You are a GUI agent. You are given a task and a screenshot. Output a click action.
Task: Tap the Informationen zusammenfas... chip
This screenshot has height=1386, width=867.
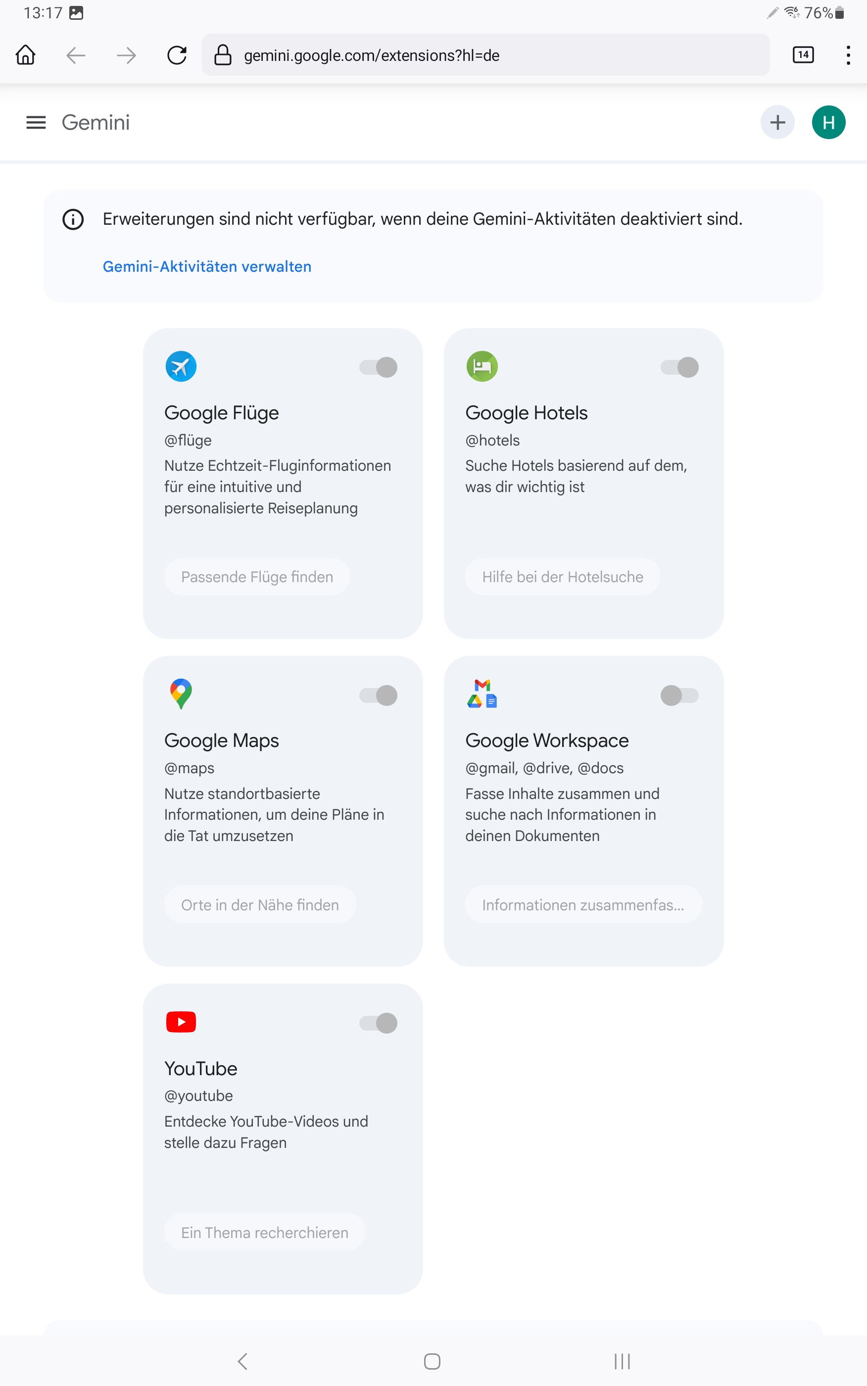coord(583,905)
